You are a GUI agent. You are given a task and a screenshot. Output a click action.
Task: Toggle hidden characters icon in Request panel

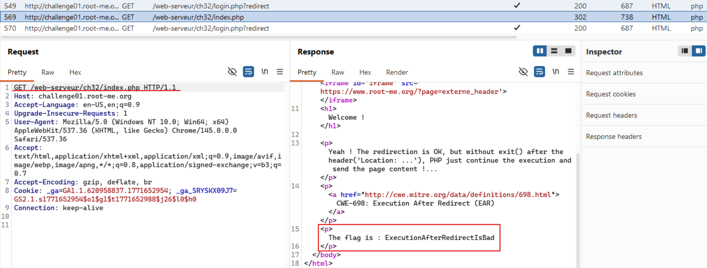[232, 72]
